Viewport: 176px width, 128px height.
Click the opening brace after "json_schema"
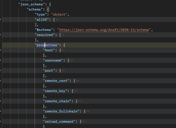point(50,4)
